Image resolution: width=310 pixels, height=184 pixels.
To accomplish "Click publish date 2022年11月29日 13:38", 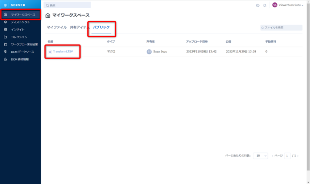I will pyautogui.click(x=241, y=52).
